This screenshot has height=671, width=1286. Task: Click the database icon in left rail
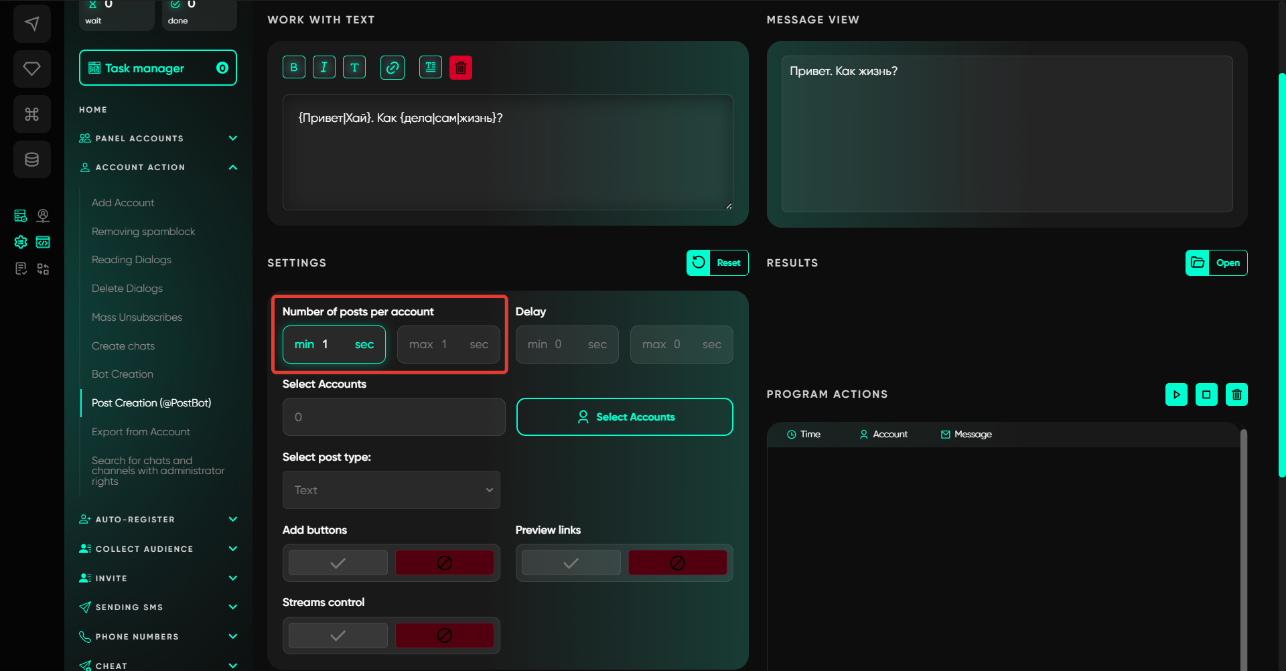[x=31, y=159]
